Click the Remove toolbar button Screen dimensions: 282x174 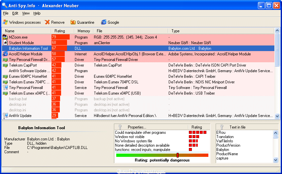click(x=55, y=22)
